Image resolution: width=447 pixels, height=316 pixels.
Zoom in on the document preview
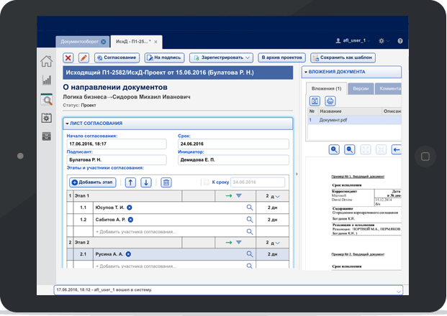point(334,149)
